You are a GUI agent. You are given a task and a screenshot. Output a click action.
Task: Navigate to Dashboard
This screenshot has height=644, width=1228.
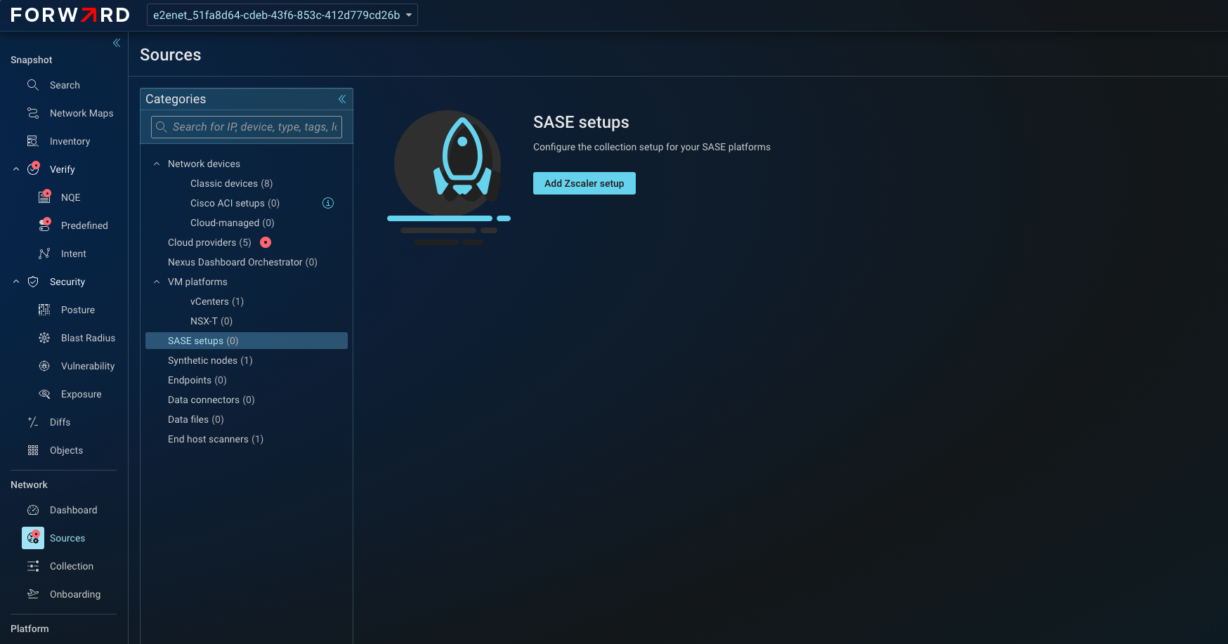point(73,510)
